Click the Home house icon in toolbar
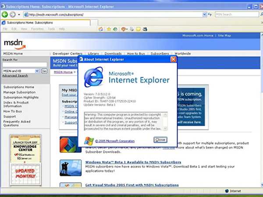This screenshot has height=197, width=263. tap(101, 29)
